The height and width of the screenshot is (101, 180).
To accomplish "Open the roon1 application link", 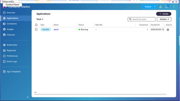I will tap(56, 29).
